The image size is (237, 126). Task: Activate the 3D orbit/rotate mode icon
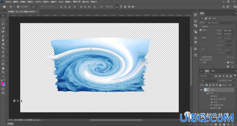117,7
